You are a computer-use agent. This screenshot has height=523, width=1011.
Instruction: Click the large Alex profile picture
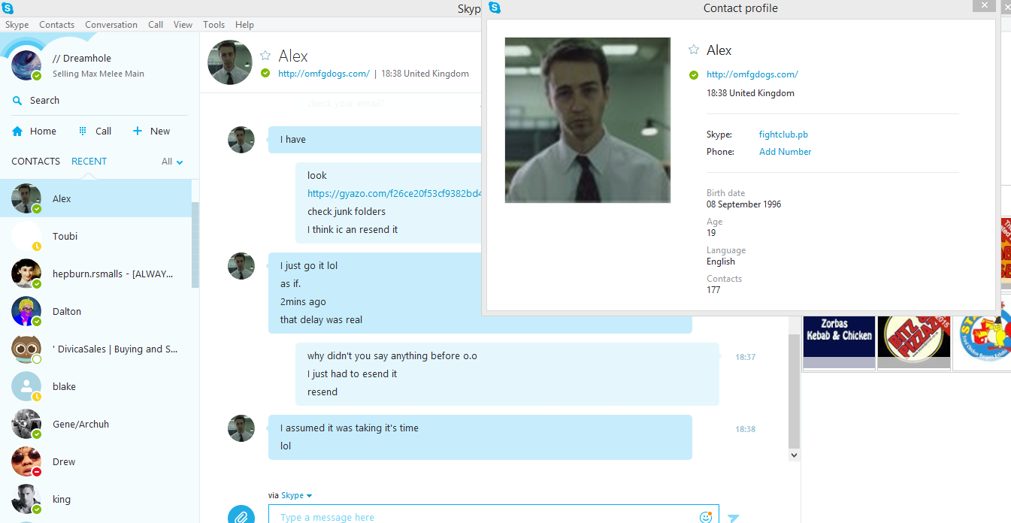[x=588, y=120]
